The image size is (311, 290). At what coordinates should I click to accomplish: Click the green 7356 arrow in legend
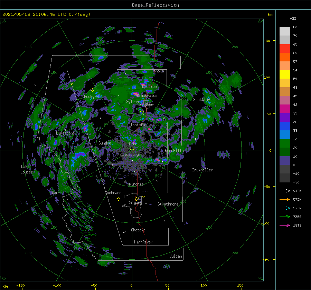click(285, 217)
